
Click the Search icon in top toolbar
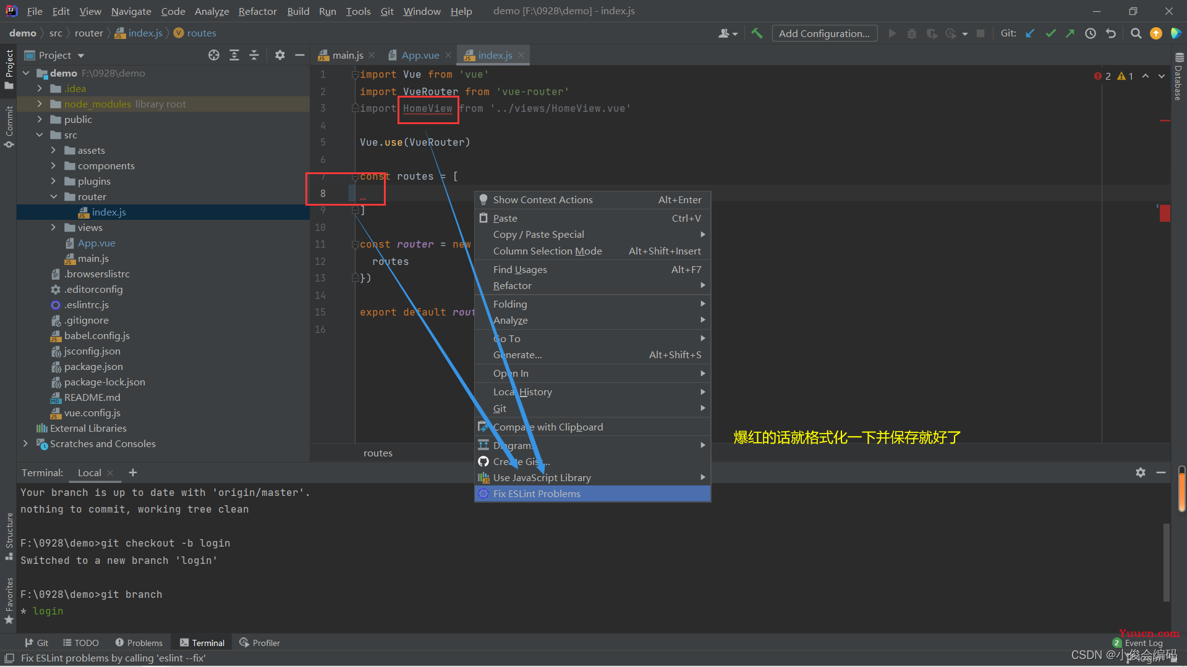[x=1136, y=33]
